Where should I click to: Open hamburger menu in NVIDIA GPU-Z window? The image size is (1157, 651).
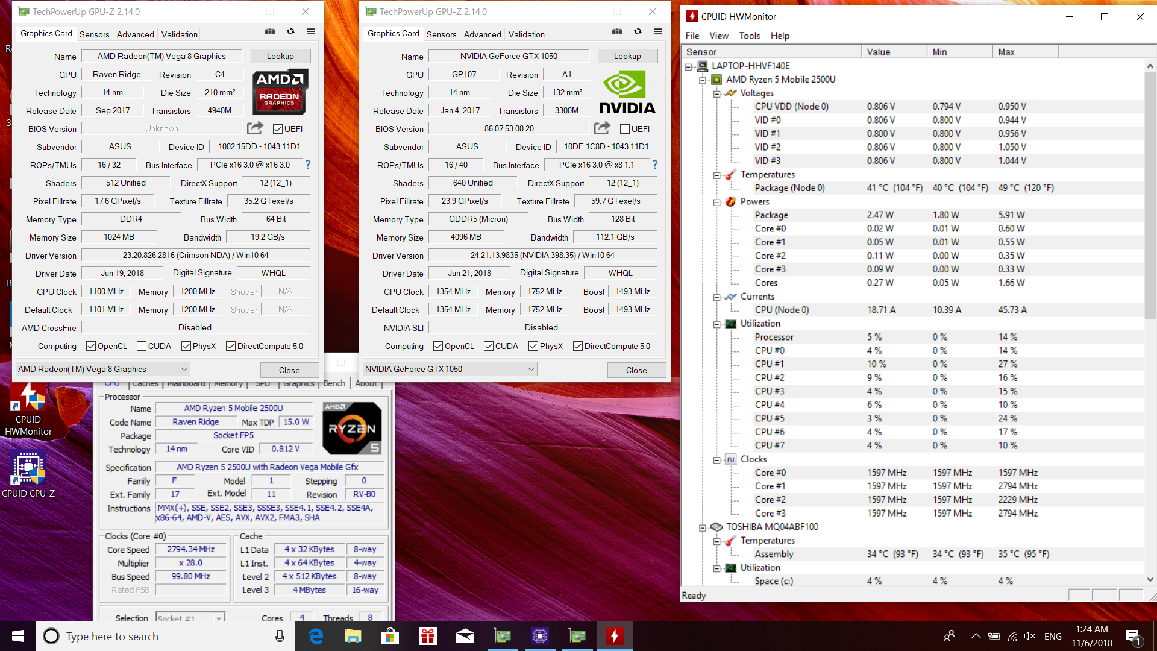point(658,32)
